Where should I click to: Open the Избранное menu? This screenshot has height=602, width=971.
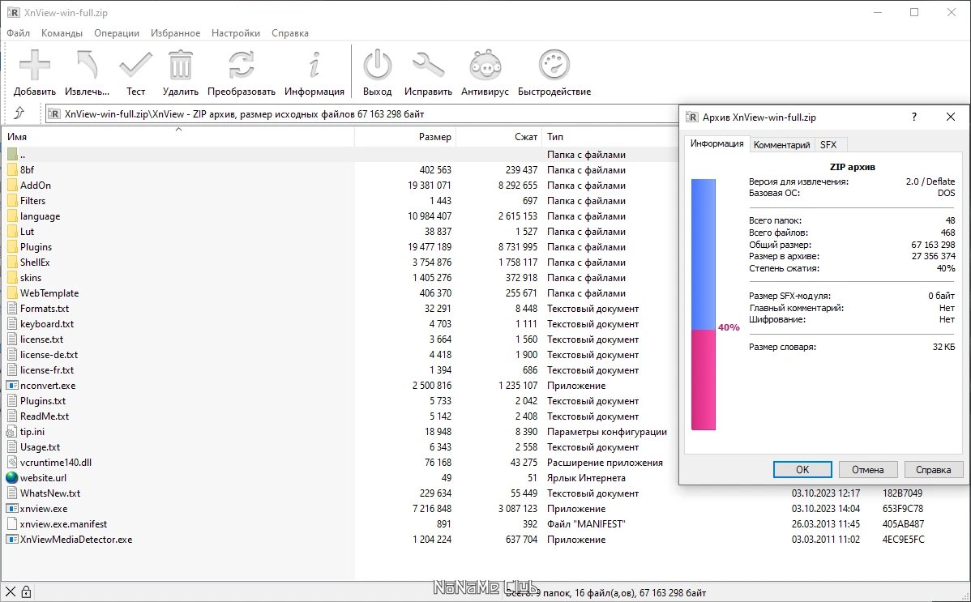pos(175,33)
